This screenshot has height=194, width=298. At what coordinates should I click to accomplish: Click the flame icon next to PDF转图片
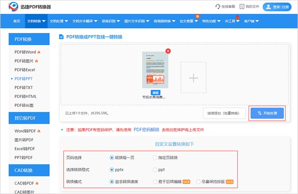click(x=36, y=61)
